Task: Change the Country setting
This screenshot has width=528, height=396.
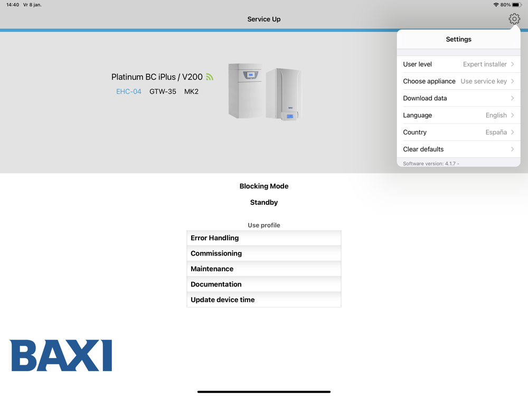Action: coord(459,133)
